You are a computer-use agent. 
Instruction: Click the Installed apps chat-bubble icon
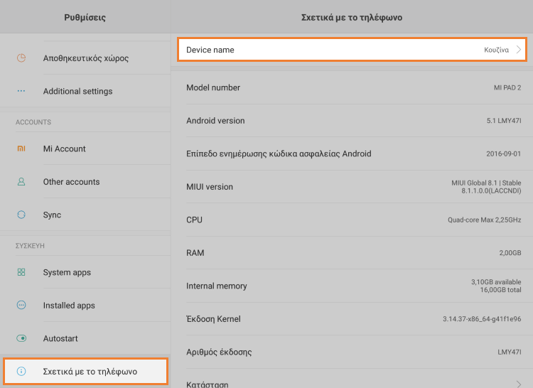(21, 306)
